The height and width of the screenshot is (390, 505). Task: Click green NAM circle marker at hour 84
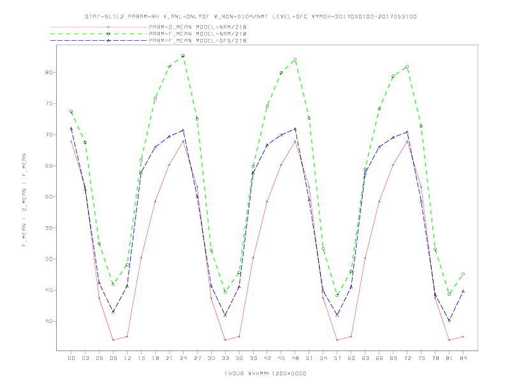point(463,274)
